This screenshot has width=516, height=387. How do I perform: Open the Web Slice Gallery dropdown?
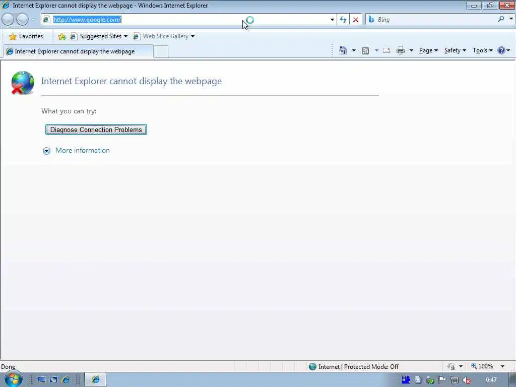click(x=164, y=36)
